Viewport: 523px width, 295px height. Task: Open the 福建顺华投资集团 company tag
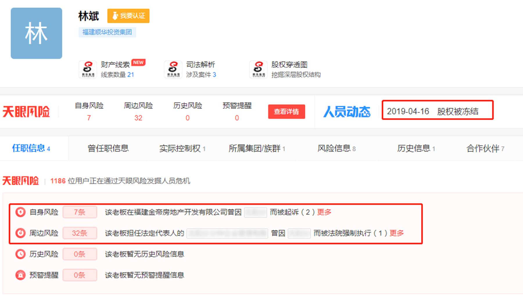coord(107,32)
